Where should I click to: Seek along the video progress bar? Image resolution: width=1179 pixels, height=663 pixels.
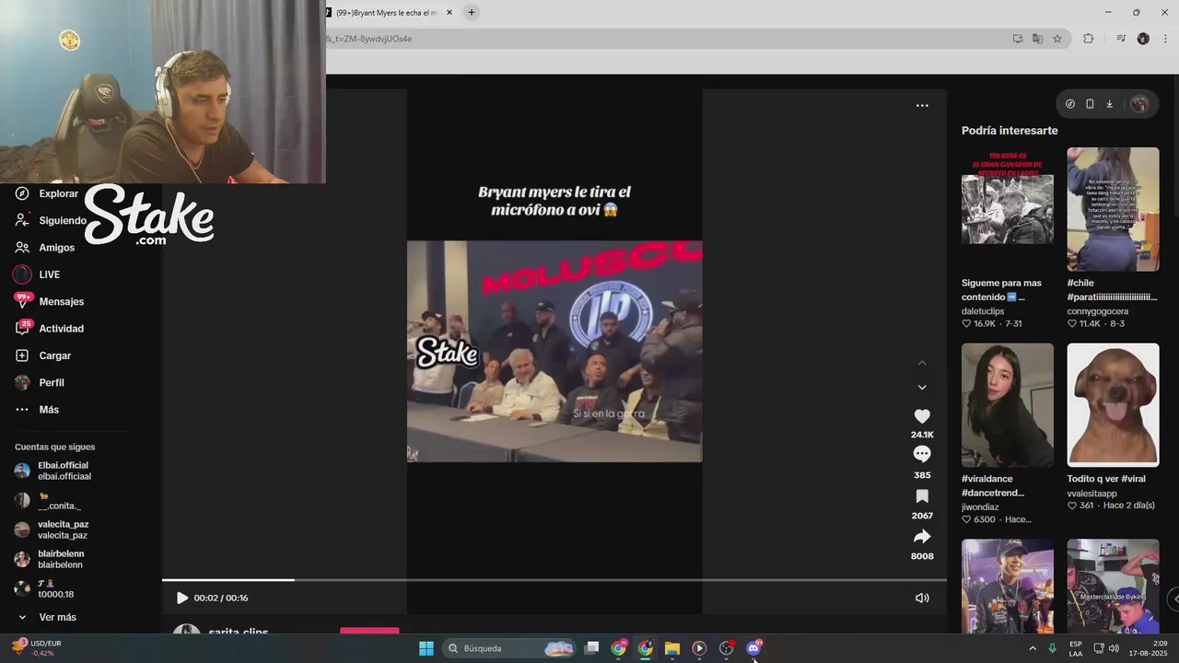[x=554, y=580]
